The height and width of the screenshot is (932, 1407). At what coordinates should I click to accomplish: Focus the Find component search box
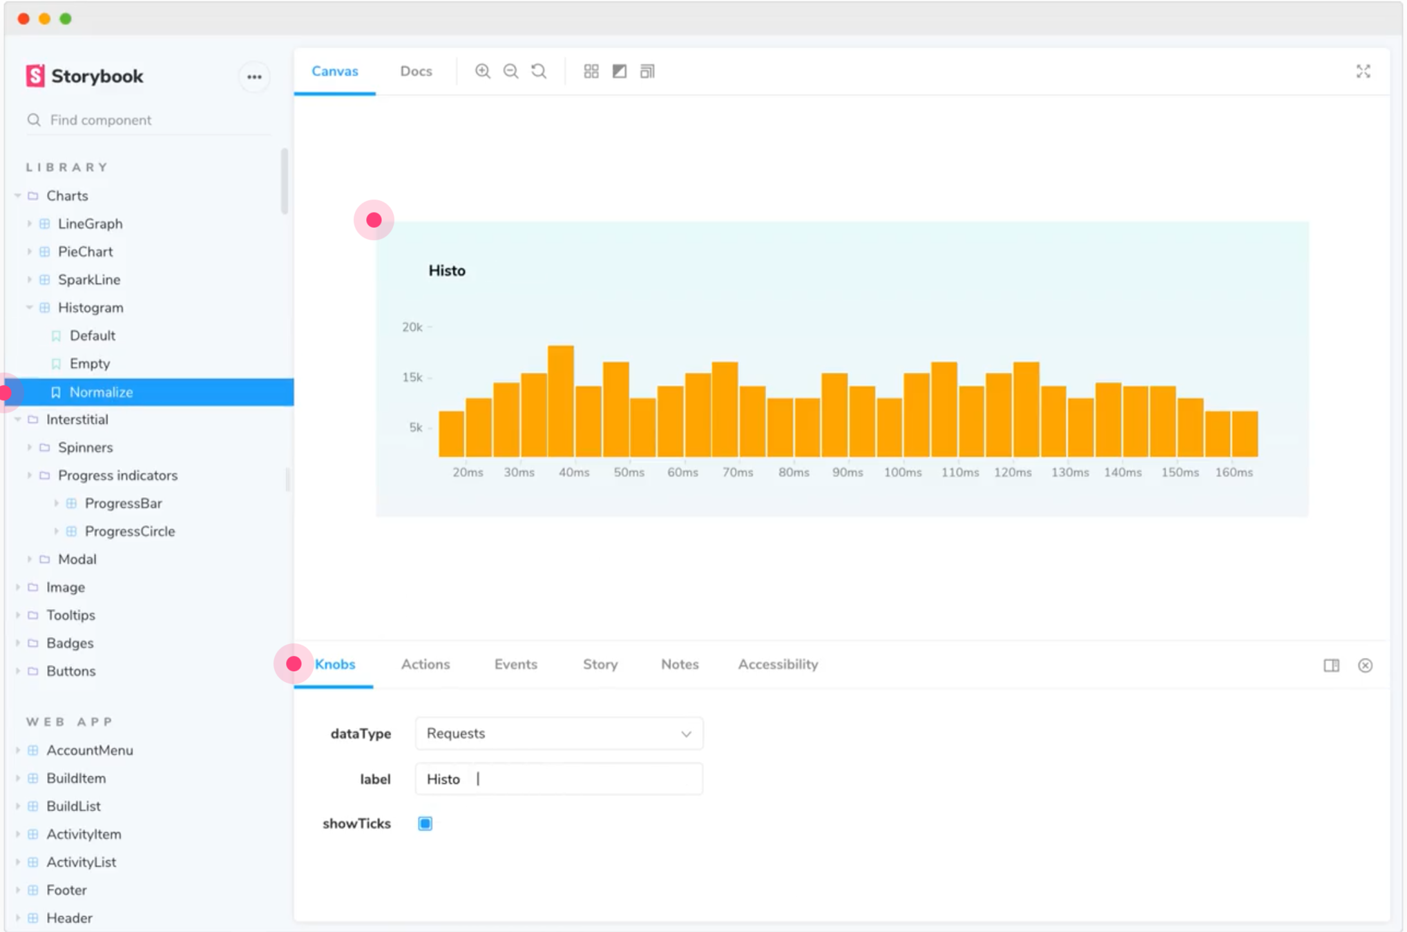(152, 120)
